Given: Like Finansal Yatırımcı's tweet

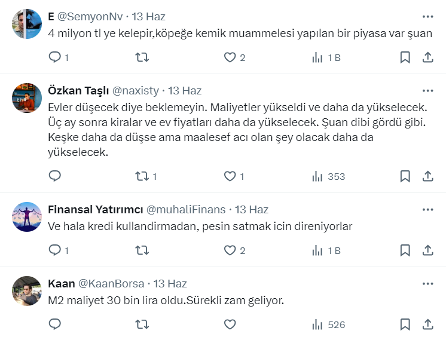Looking at the screenshot, I should click(230, 250).
